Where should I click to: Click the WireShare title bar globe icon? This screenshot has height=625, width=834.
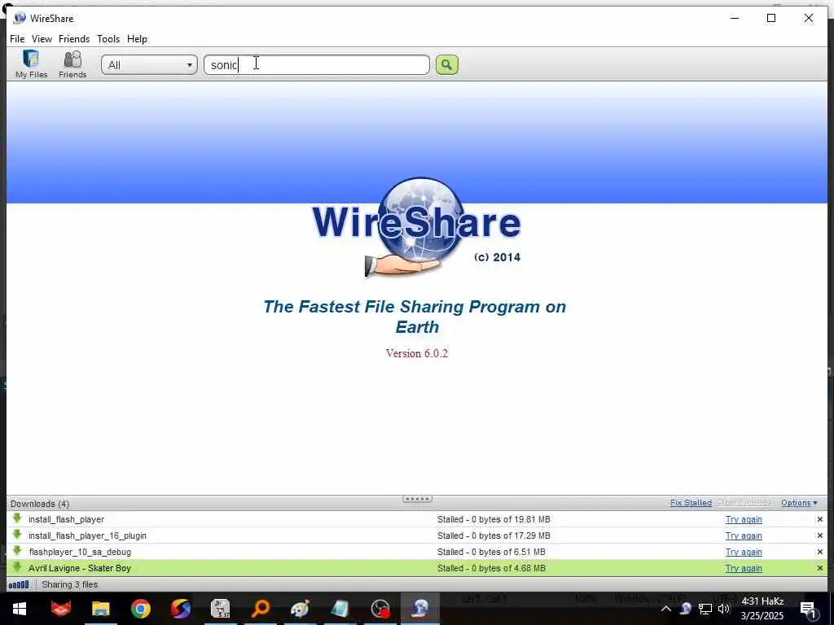point(20,18)
